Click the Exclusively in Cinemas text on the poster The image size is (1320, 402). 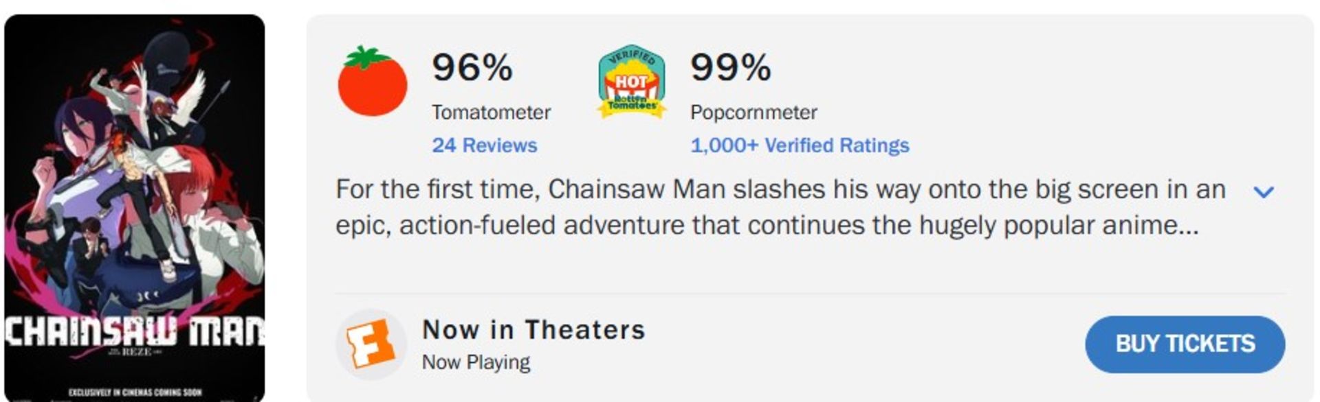click(135, 392)
